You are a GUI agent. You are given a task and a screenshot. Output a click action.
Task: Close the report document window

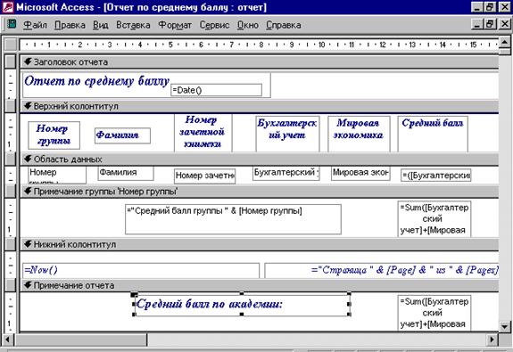coord(504,24)
